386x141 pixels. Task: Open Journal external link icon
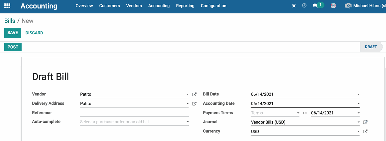point(365,122)
